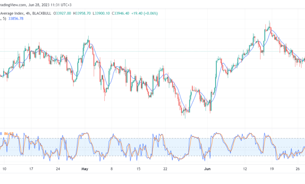Click the Jun label on the time axis
Viewport: 305px width, 184px height.
point(207,169)
